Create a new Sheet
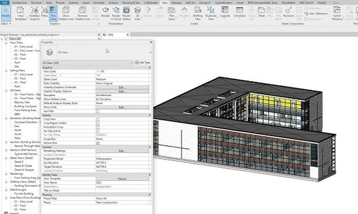 point(262,13)
